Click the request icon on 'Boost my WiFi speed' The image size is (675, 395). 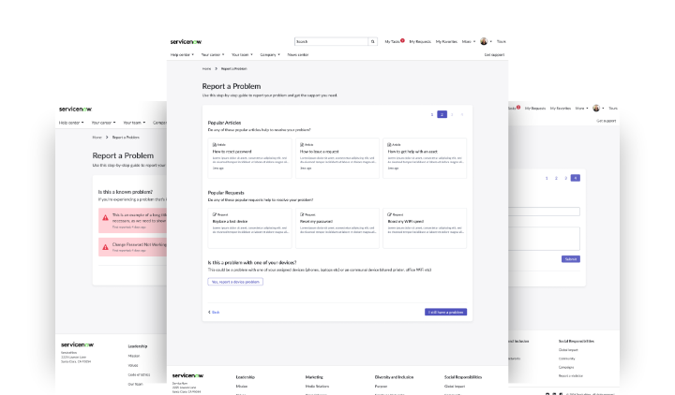(x=390, y=215)
